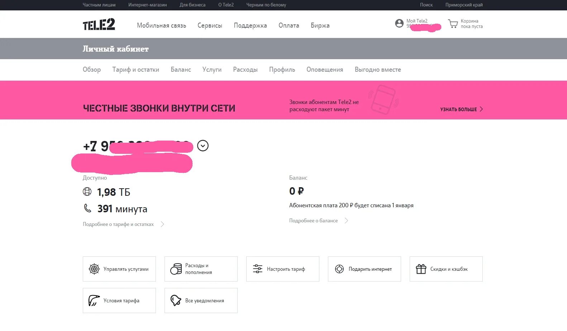567x331 pixels.
Task: Change region Приморский край
Action: coord(464,5)
